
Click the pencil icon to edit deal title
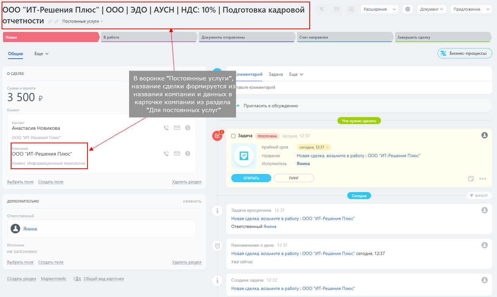click(50, 21)
